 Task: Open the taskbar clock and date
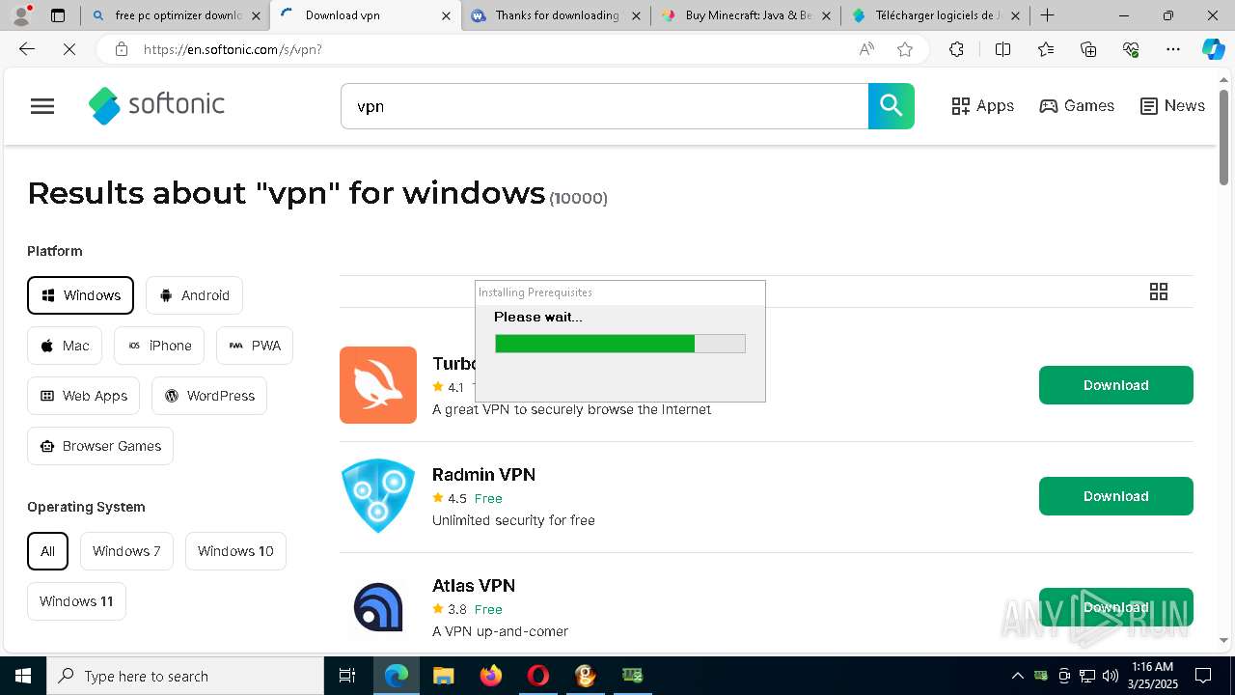[1152, 676]
